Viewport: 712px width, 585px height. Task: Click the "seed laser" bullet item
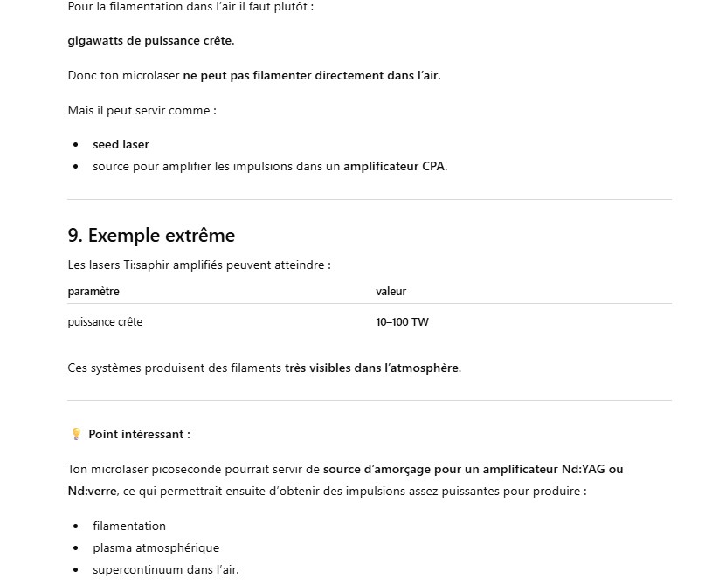121,144
